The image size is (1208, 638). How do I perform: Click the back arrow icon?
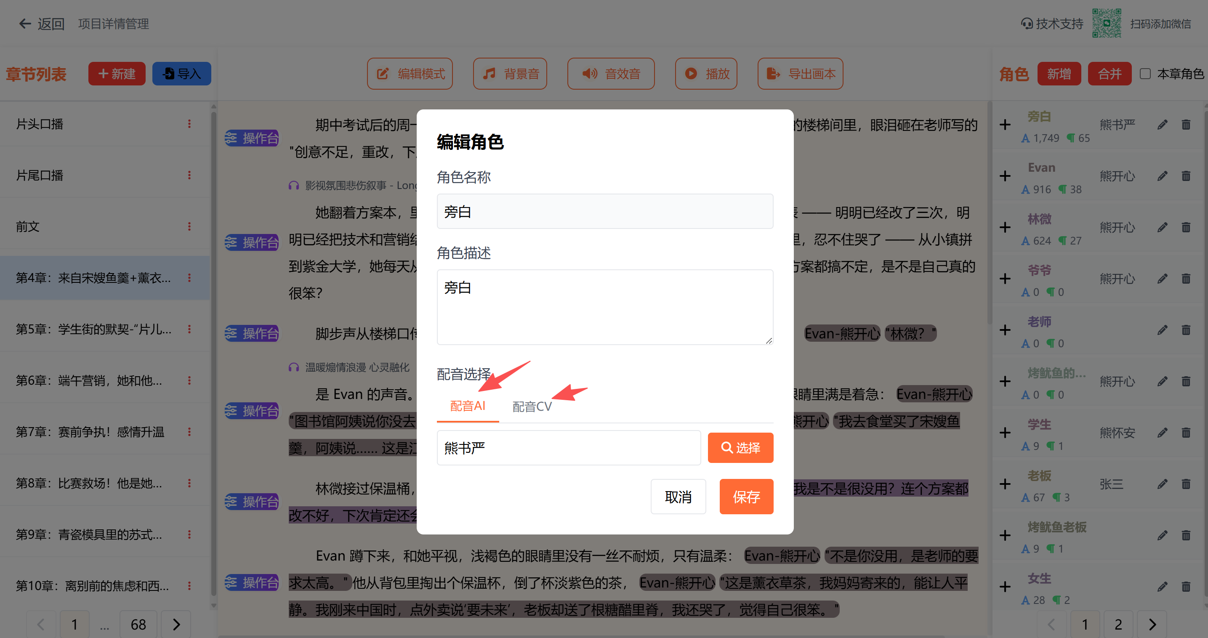click(x=24, y=24)
